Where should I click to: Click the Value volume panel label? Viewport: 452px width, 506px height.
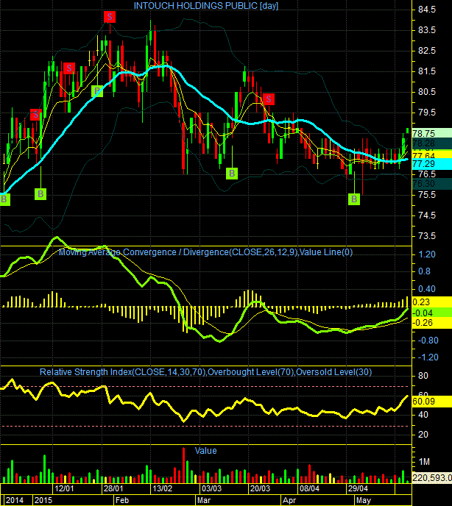pyautogui.click(x=206, y=451)
